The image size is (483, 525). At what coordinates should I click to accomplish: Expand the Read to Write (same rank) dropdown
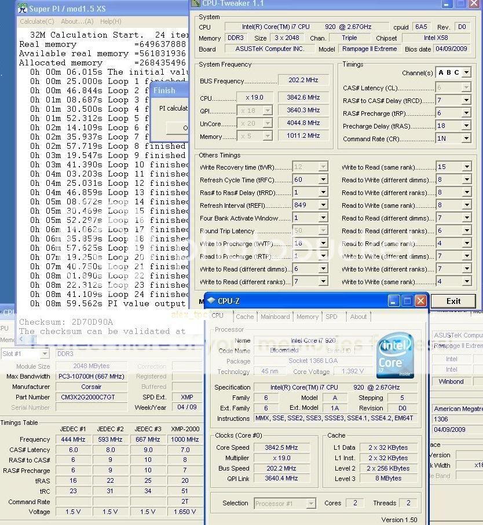467,205
